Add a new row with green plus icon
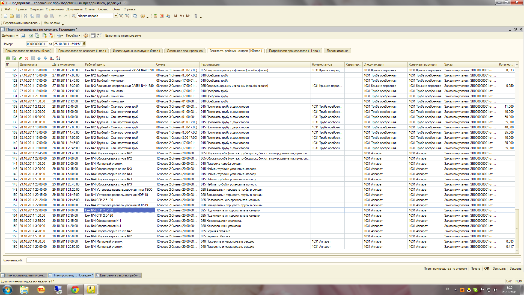Screen dimensions: 524x295 [x=8, y=58]
